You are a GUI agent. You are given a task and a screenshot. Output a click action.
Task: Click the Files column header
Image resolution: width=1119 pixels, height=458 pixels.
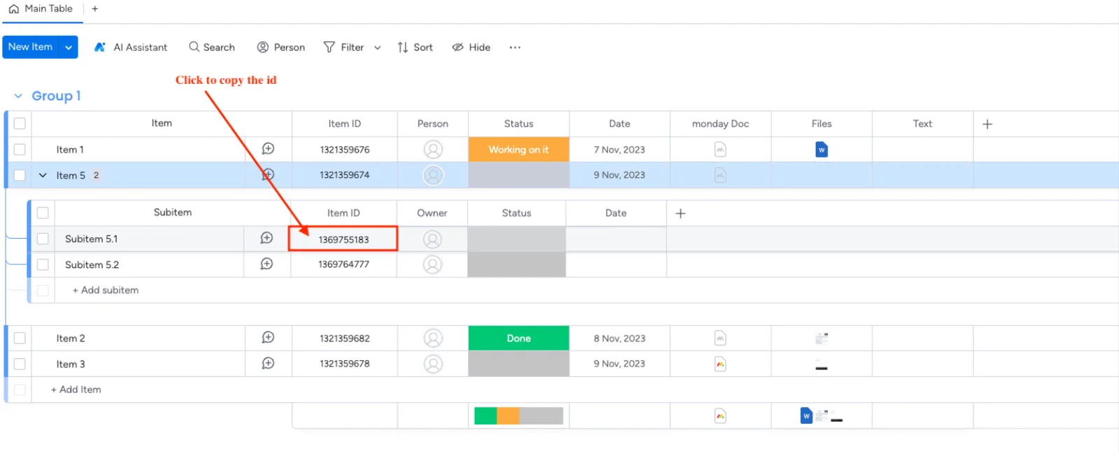[x=822, y=124]
